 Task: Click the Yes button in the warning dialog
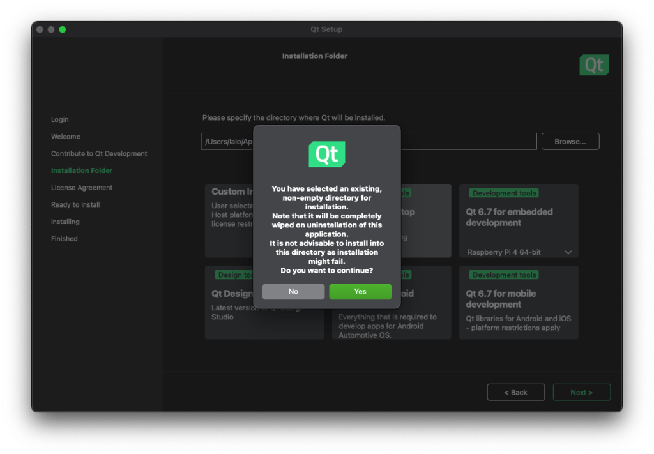[360, 292]
